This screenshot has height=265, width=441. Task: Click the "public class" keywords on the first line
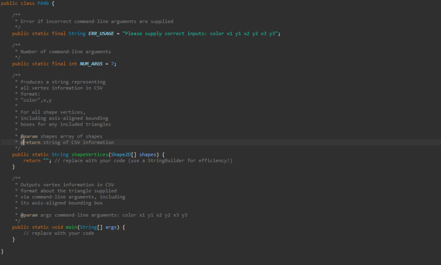click(18, 3)
